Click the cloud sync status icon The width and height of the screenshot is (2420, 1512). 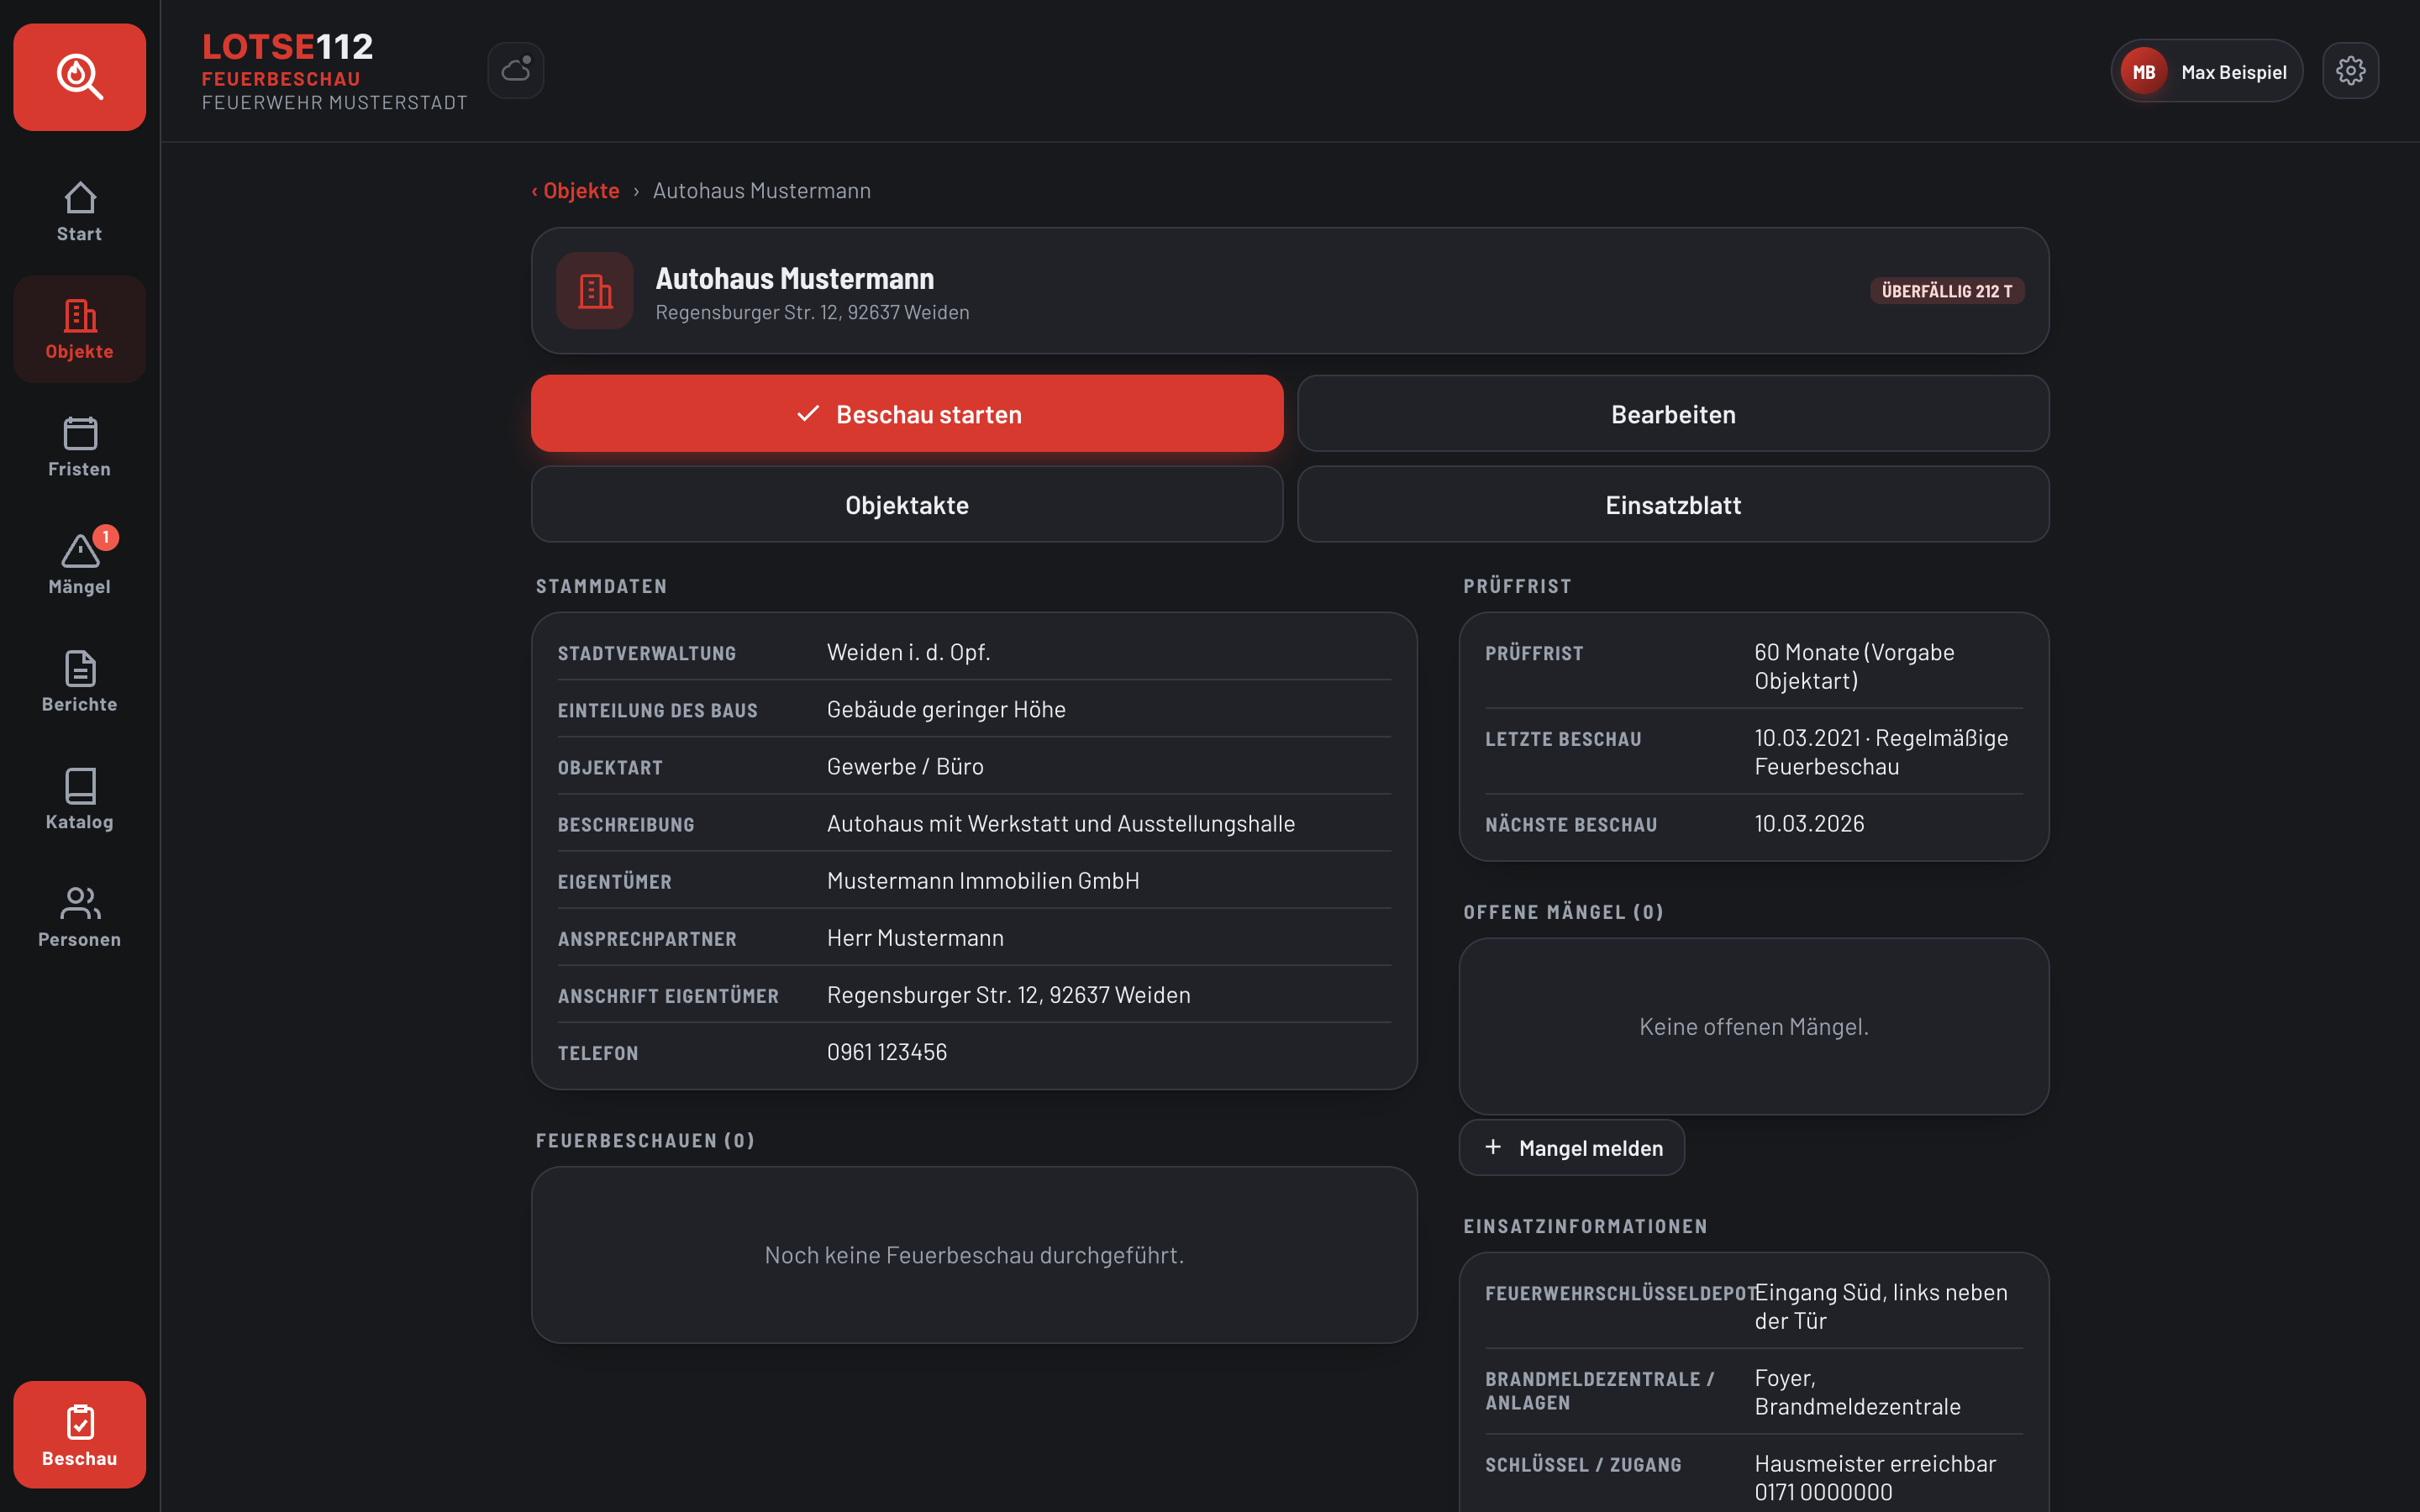pyautogui.click(x=516, y=71)
